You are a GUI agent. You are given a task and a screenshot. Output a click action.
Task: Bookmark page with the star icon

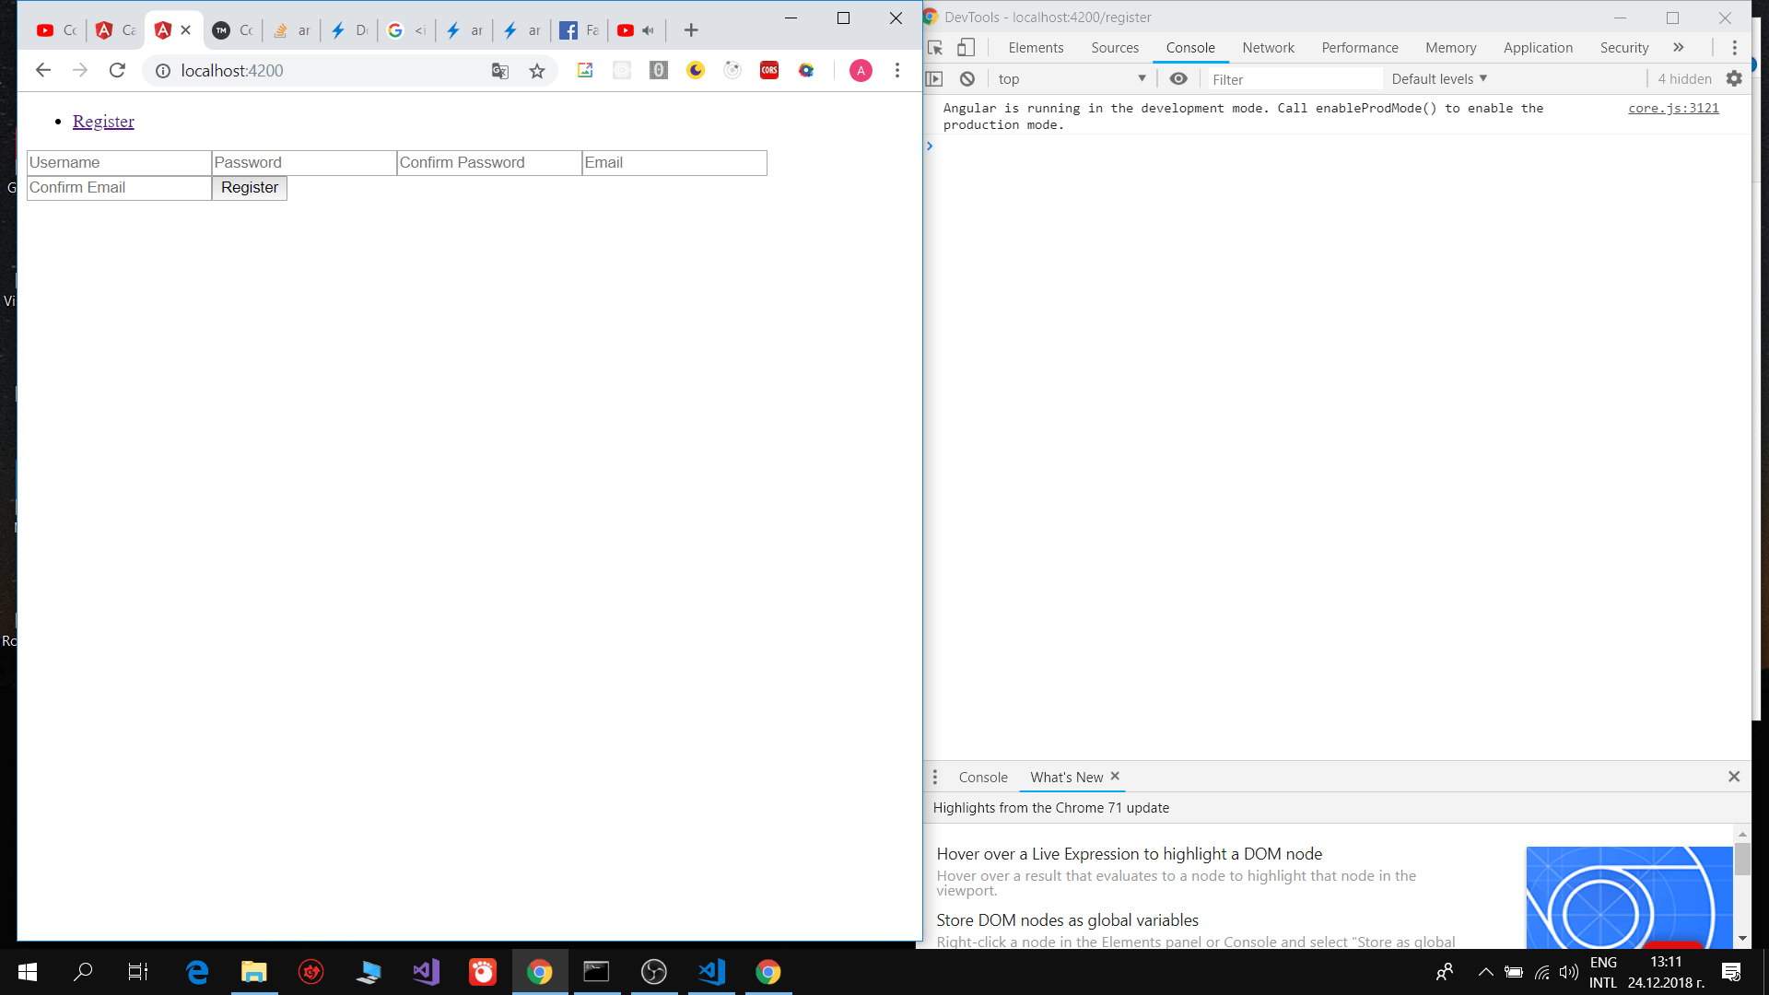point(537,71)
